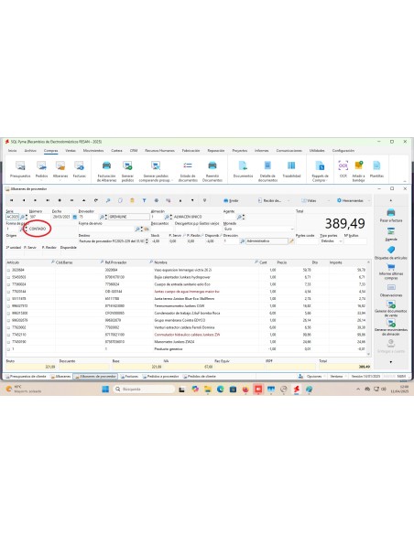414x534 pixels.
Task: Click the Informe últimas compras cart icon
Action: pyautogui.click(x=391, y=267)
